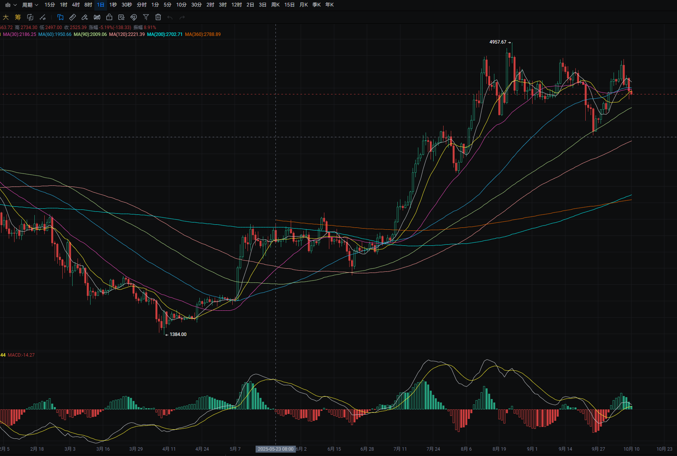Screen dimensions: 677x456
Task: Select the blue drawing layers icon
Action: [x=60, y=17]
